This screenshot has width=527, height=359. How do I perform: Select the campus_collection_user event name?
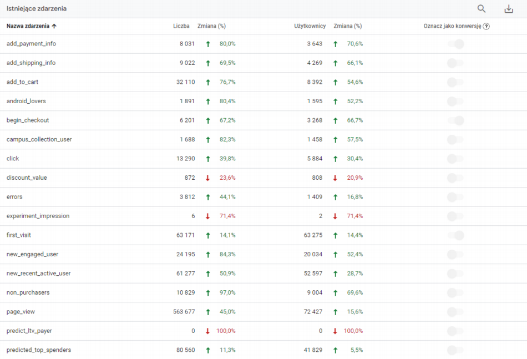coord(39,139)
